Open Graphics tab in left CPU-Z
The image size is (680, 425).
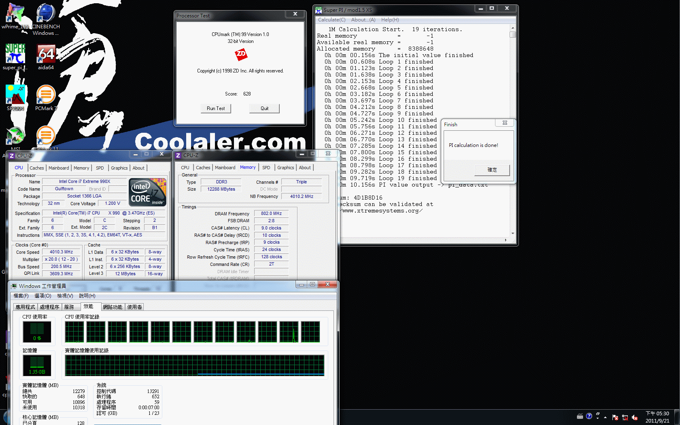[119, 168]
